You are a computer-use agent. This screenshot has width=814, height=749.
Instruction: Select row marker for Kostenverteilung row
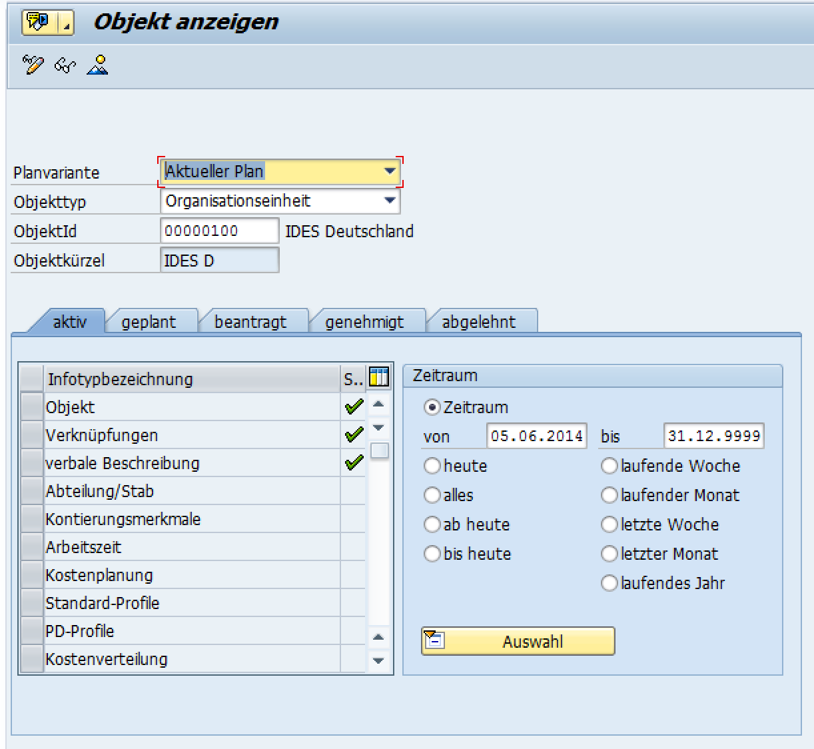coord(31,658)
